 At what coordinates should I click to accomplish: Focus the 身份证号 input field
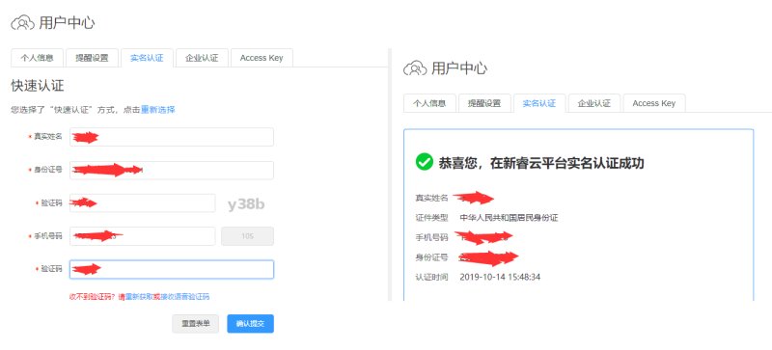click(172, 171)
